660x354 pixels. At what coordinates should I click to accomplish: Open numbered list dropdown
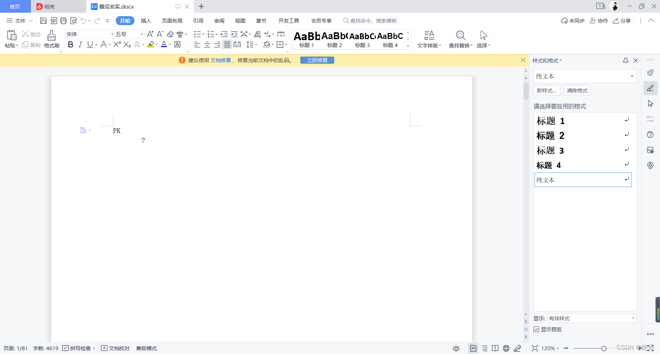point(217,34)
